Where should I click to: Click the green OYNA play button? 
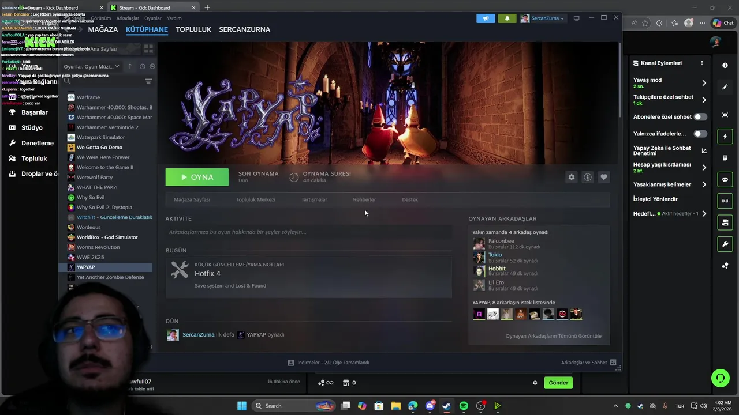coord(197,177)
